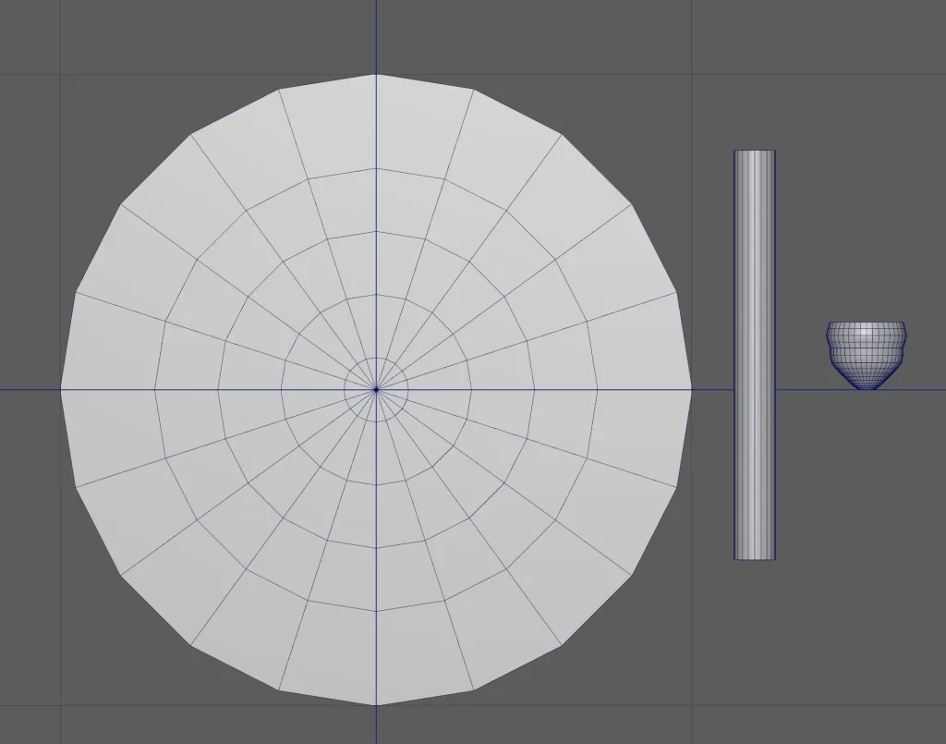Click the top rim of the bowl mesh
The width and height of the screenshot is (946, 744).
coord(866,323)
